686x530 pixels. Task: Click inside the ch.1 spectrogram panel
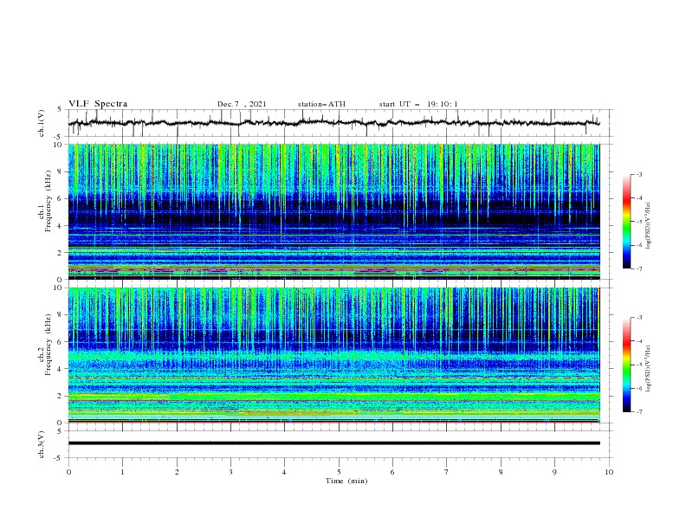tap(333, 211)
